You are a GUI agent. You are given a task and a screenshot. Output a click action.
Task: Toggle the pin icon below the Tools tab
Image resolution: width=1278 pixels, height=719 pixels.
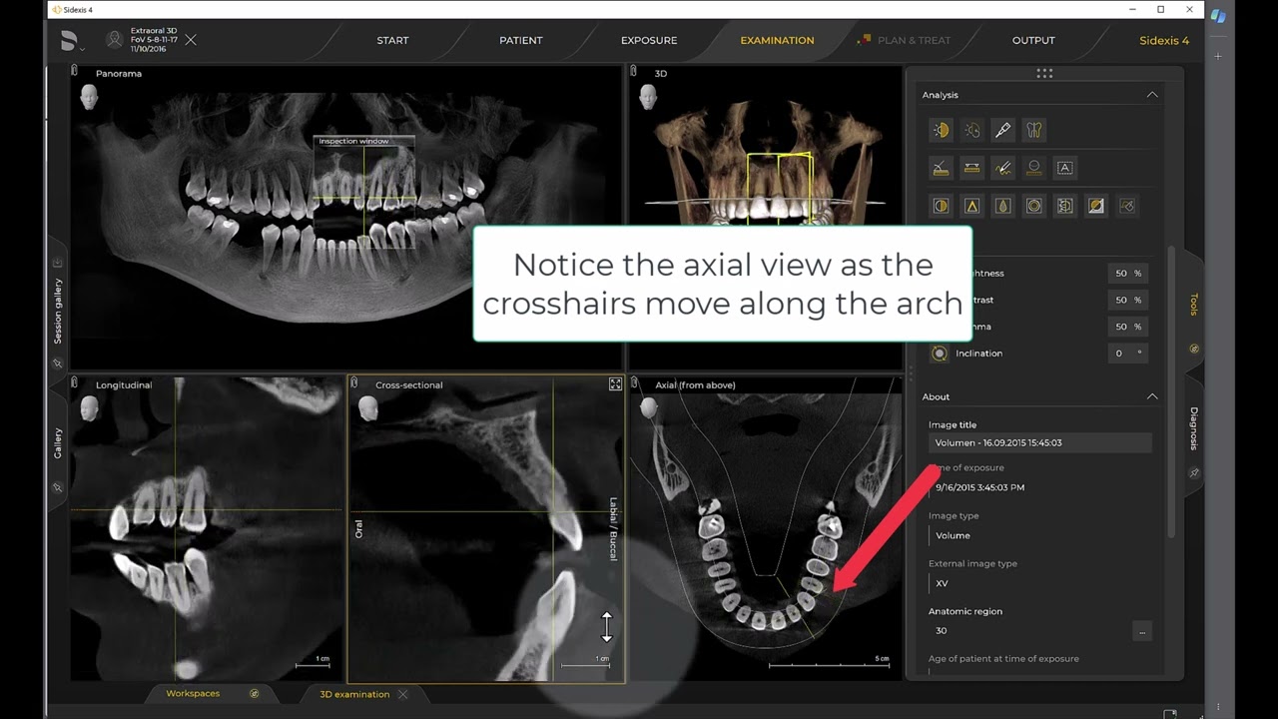[x=1194, y=350]
